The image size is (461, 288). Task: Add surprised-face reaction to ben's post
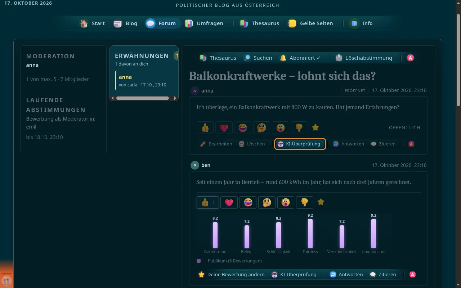click(x=286, y=202)
